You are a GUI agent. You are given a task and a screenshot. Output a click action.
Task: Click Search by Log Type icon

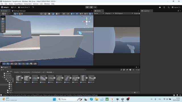click(x=130, y=70)
